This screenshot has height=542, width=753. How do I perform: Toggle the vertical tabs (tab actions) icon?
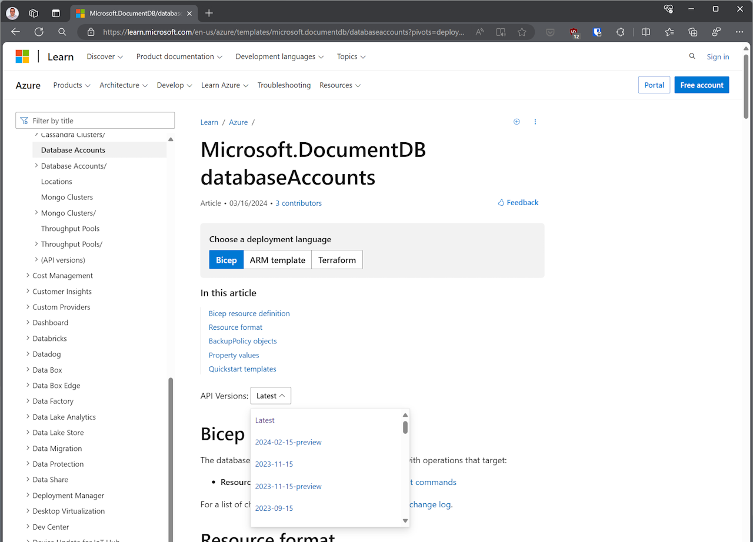point(56,13)
